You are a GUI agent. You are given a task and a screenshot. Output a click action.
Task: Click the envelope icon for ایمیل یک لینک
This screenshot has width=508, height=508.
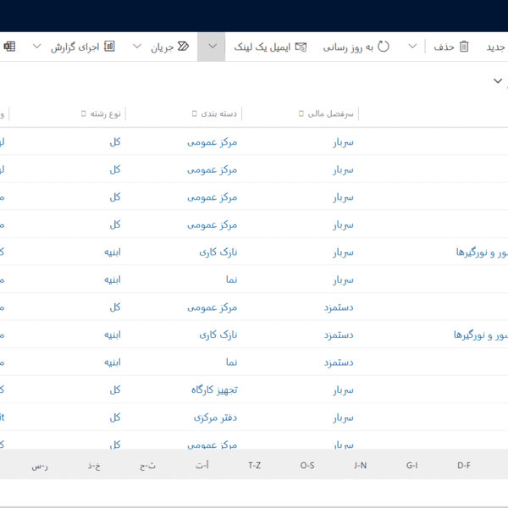(x=301, y=47)
